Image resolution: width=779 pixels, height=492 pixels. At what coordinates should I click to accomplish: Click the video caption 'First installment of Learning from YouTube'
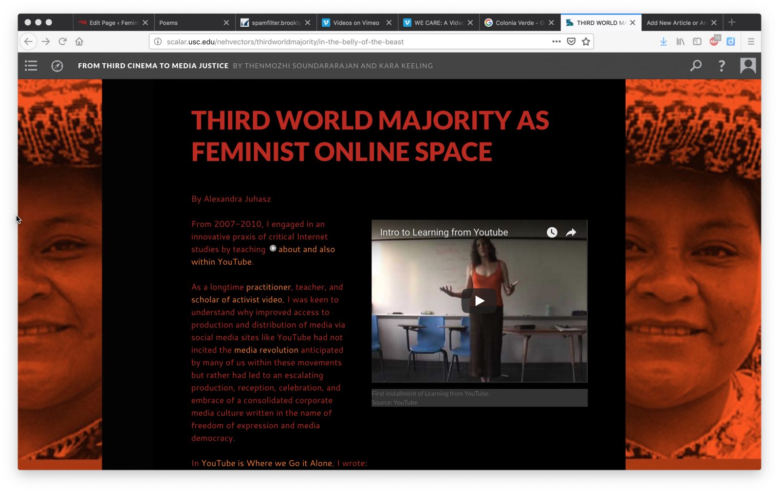pos(430,394)
